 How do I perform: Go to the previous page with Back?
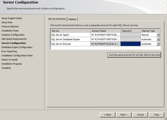108,115
